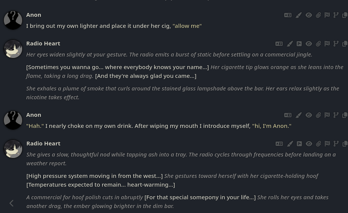Screen dimensions: 348x213
Task: Click paintbrush icon on Radio Heart's weather report message
Action: pos(290,144)
